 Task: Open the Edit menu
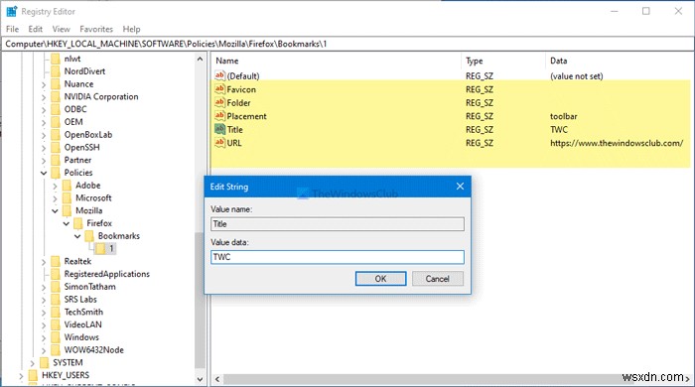[36, 29]
